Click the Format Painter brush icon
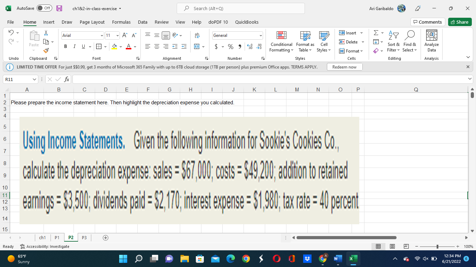 (46, 51)
